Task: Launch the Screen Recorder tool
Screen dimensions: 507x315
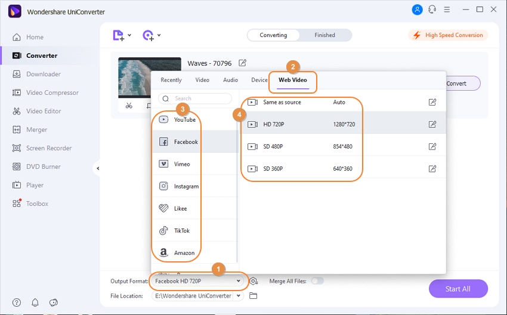Action: (x=42, y=148)
